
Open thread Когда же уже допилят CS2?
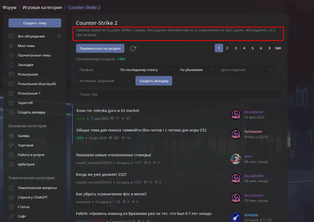[x=101, y=174]
